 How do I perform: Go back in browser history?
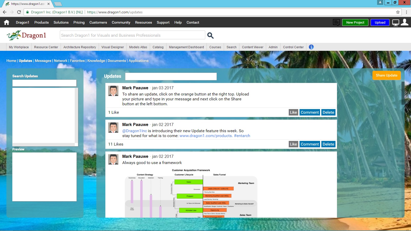click(x=5, y=12)
